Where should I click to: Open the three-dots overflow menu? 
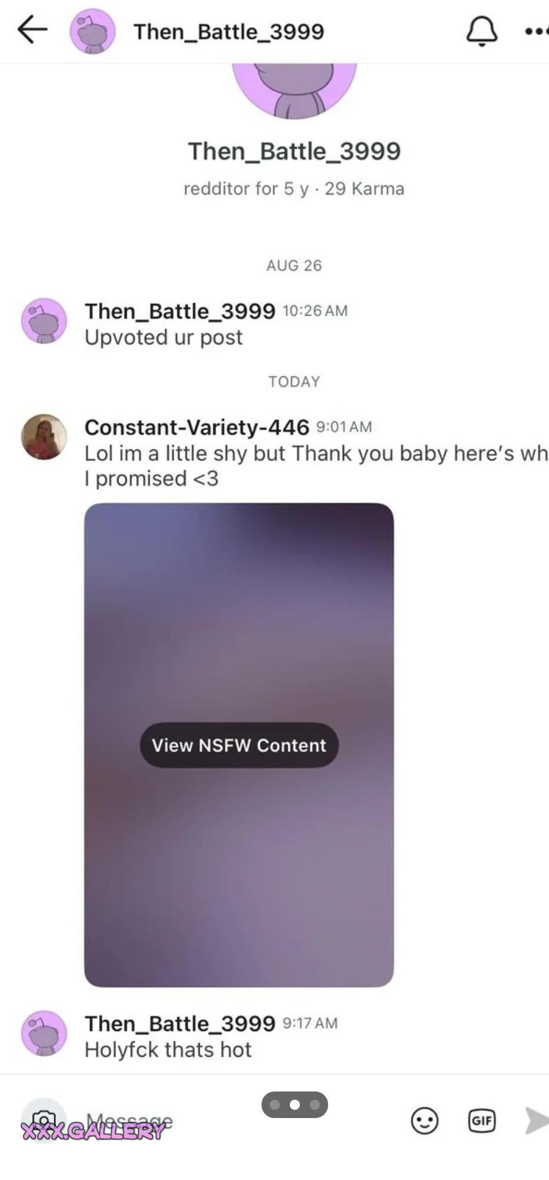[536, 31]
